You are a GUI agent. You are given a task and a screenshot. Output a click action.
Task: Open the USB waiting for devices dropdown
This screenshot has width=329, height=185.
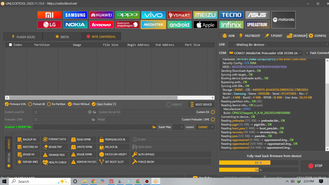pos(278,45)
